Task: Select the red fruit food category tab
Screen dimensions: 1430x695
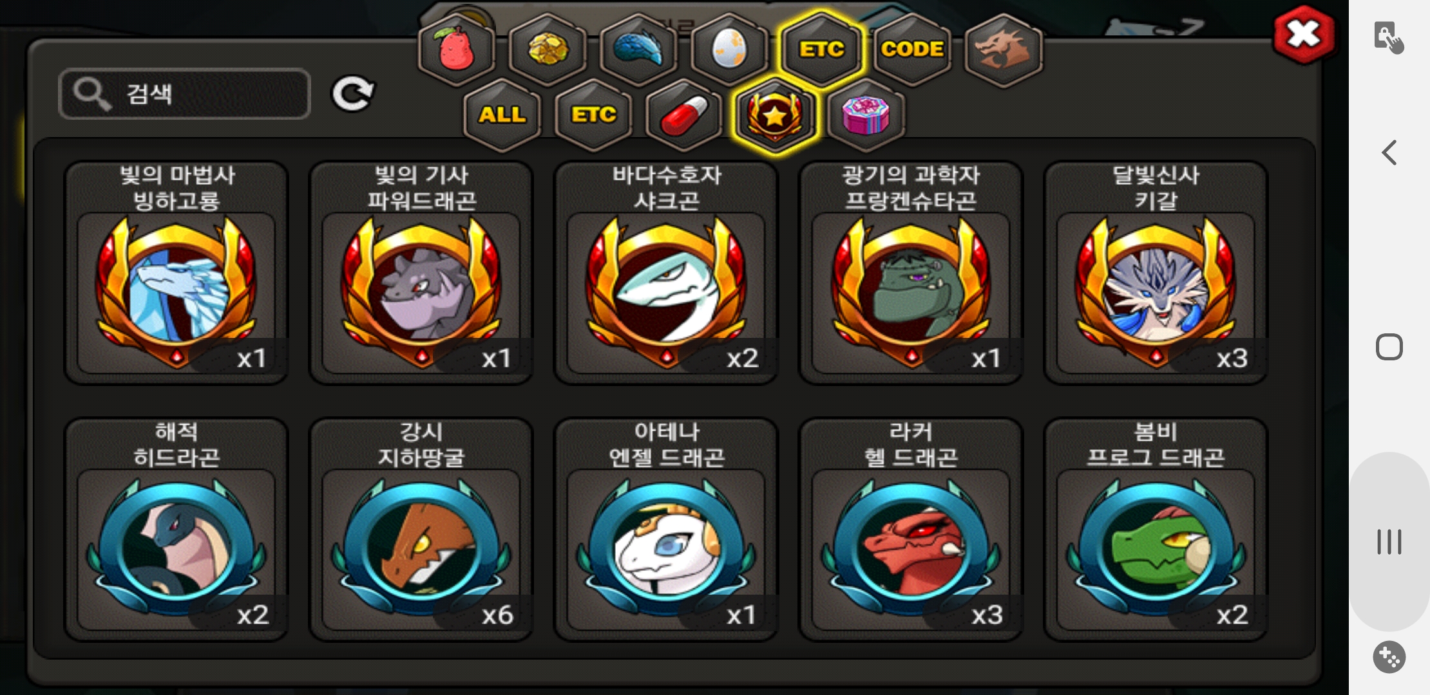Action: [457, 50]
